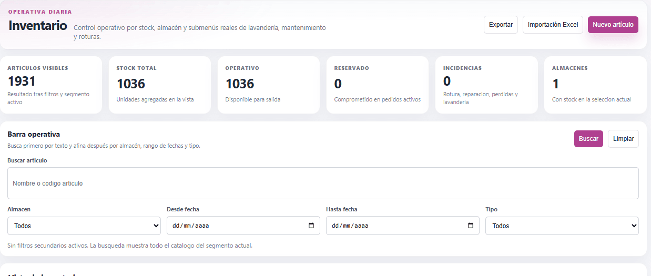
Task: Select the year segment of Desde fecha
Action: [x=202, y=226]
